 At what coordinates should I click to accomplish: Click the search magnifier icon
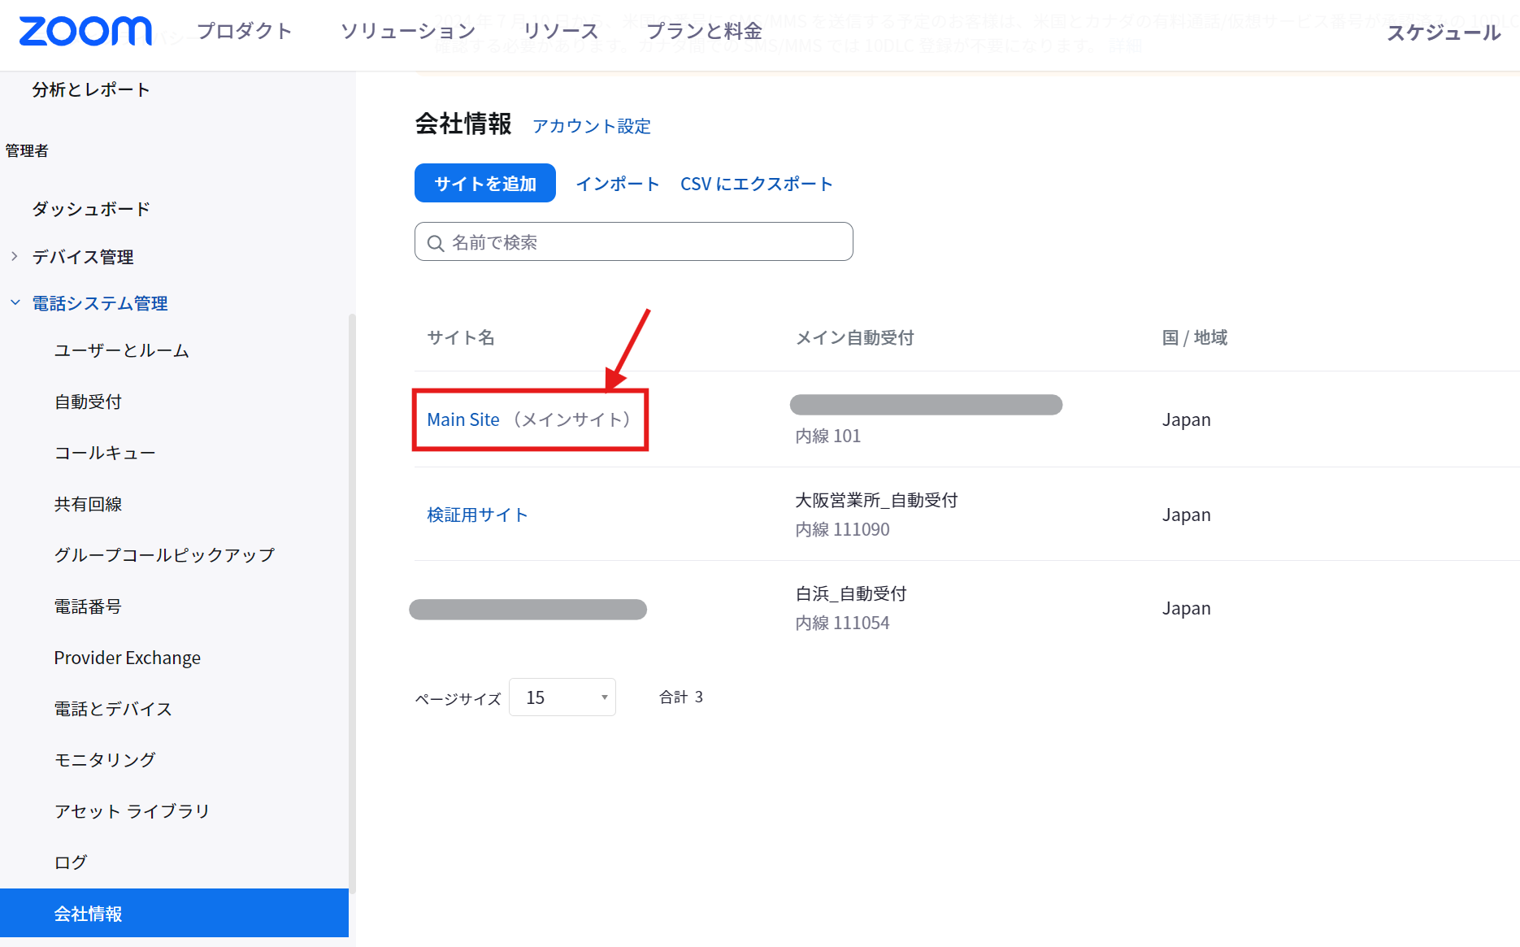436,241
